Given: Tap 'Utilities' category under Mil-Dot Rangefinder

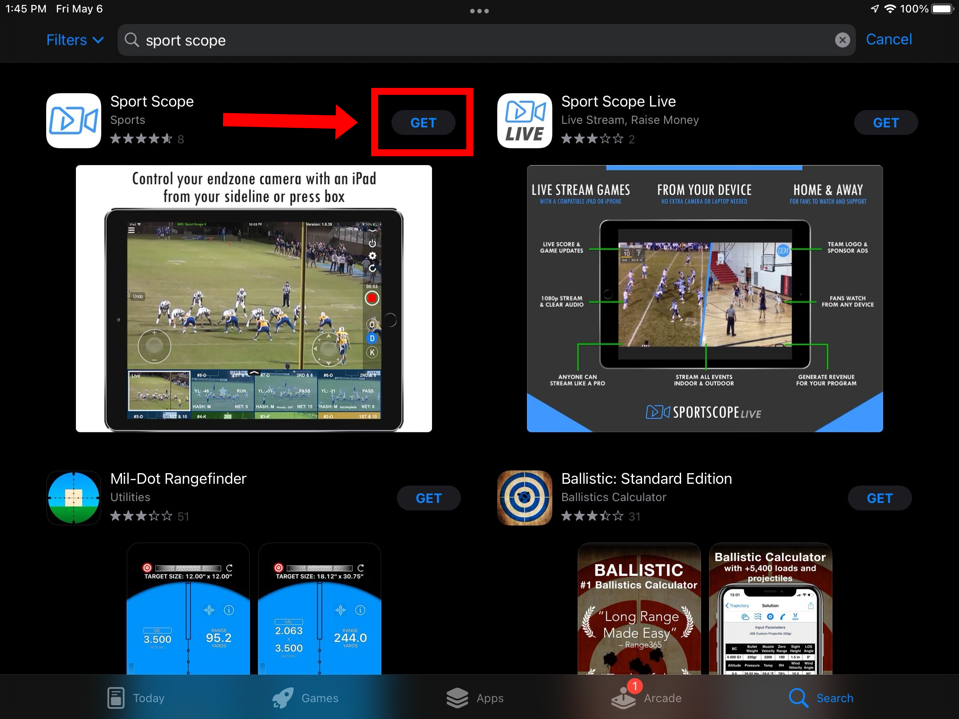Looking at the screenshot, I should click(130, 497).
